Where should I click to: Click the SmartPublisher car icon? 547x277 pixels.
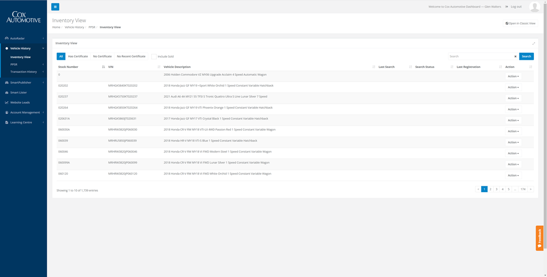click(x=7, y=83)
